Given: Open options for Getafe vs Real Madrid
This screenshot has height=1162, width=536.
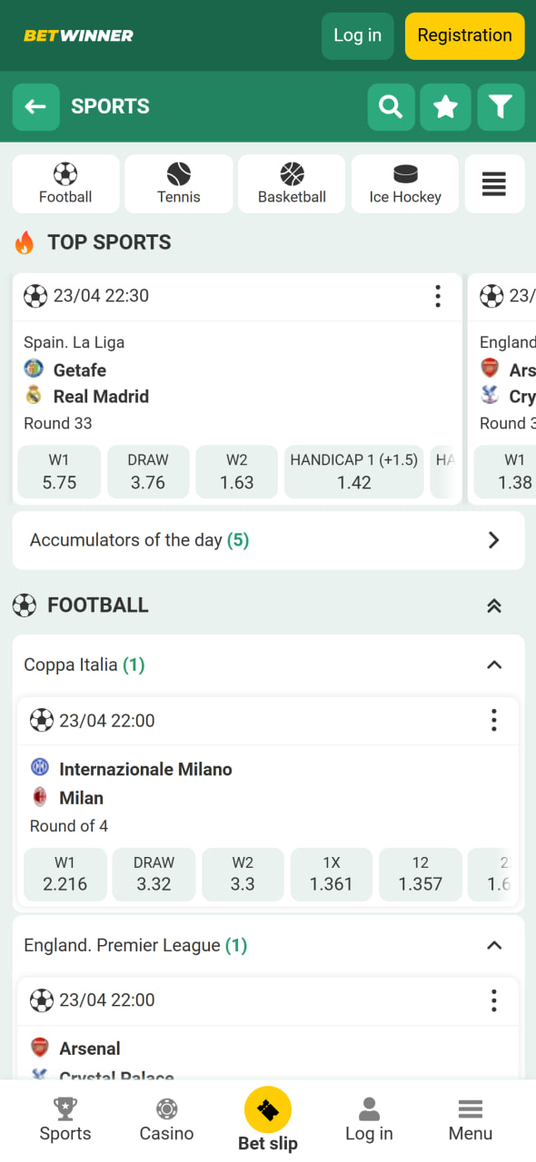Looking at the screenshot, I should [x=438, y=296].
